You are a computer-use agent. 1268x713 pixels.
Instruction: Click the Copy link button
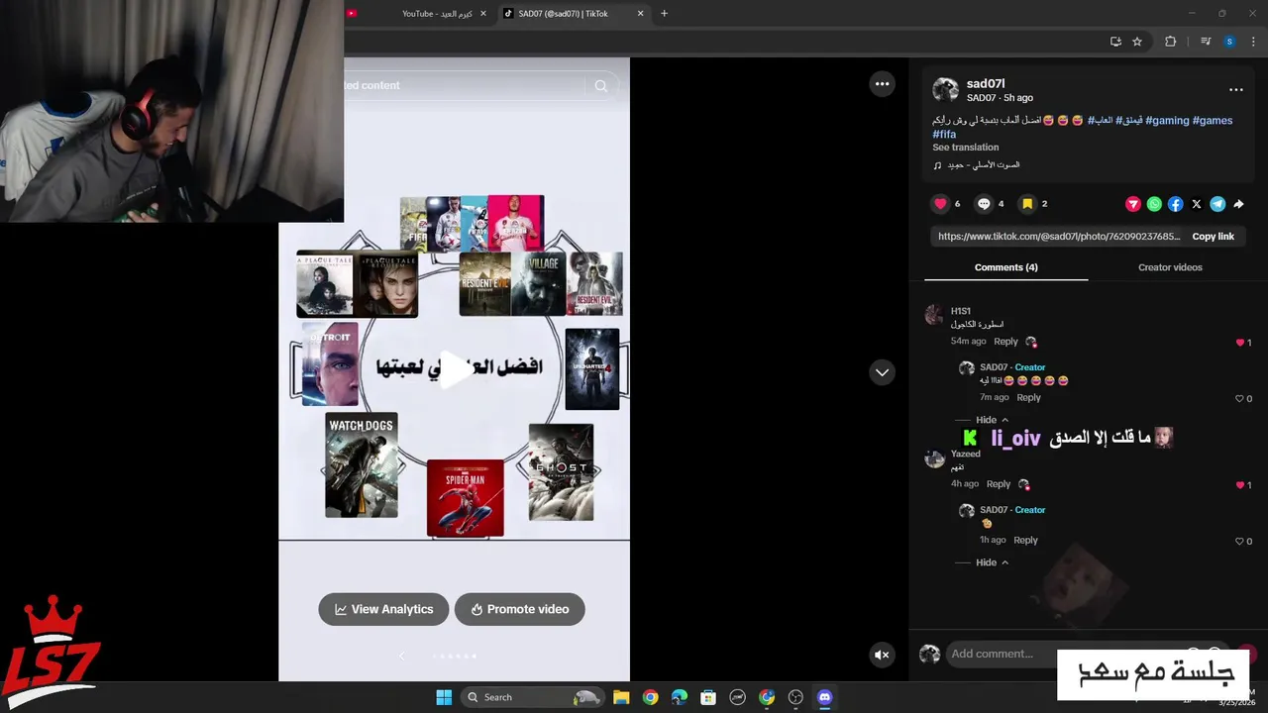pyautogui.click(x=1213, y=237)
